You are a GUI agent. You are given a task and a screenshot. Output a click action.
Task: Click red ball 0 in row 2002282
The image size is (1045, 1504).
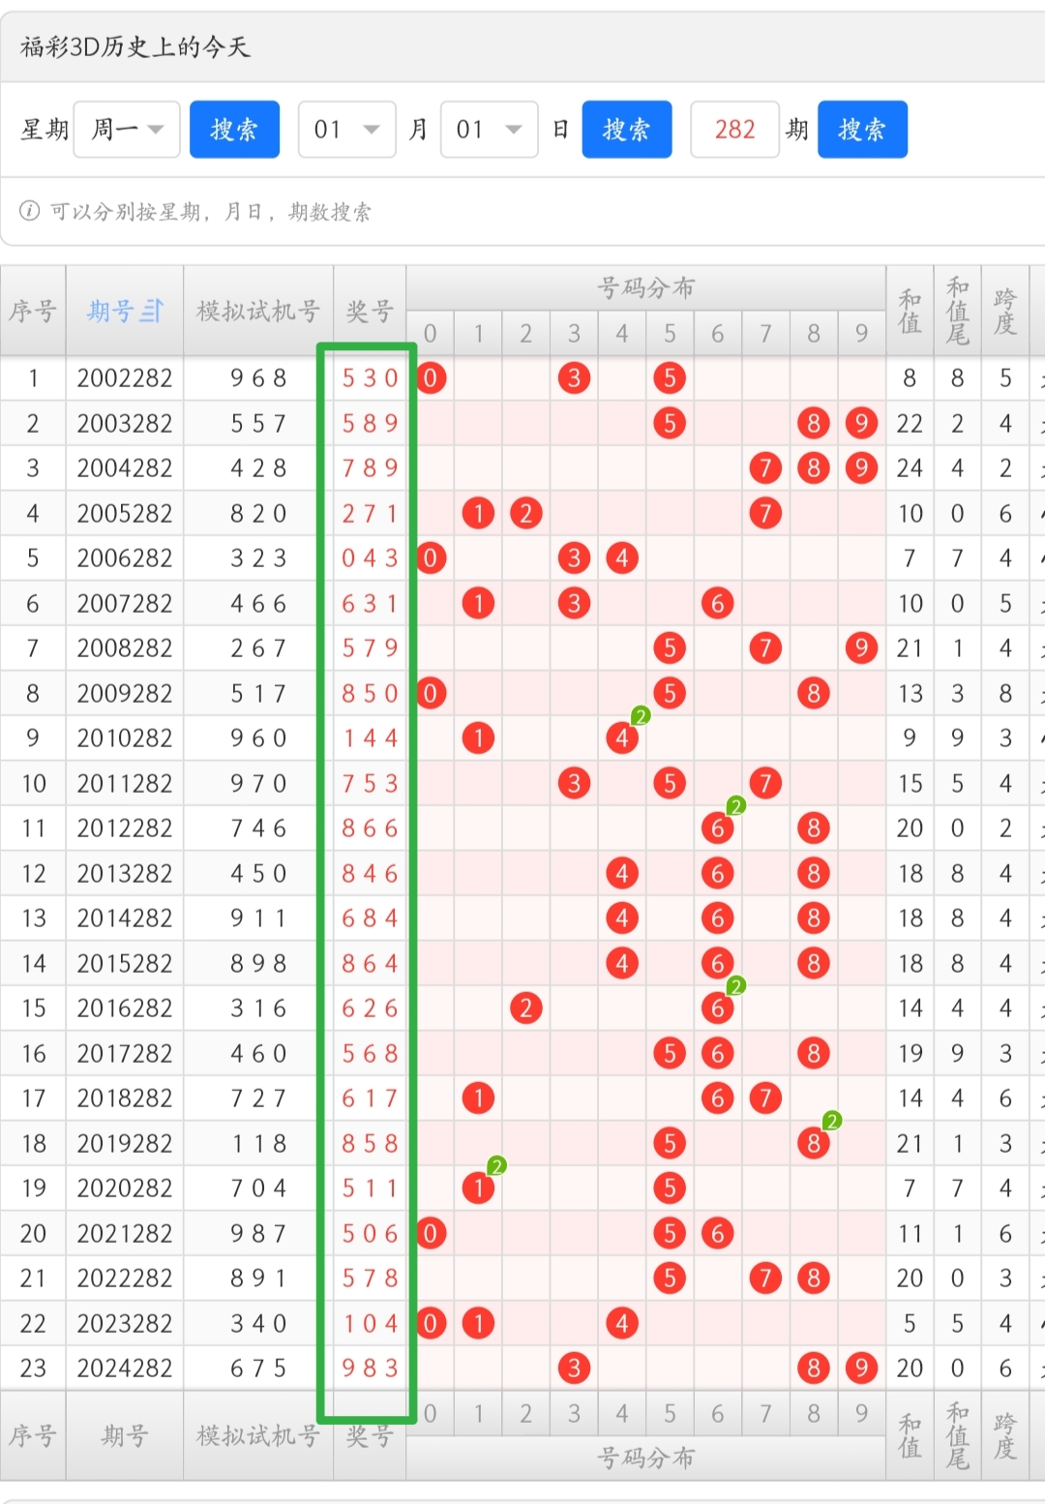[x=431, y=378]
